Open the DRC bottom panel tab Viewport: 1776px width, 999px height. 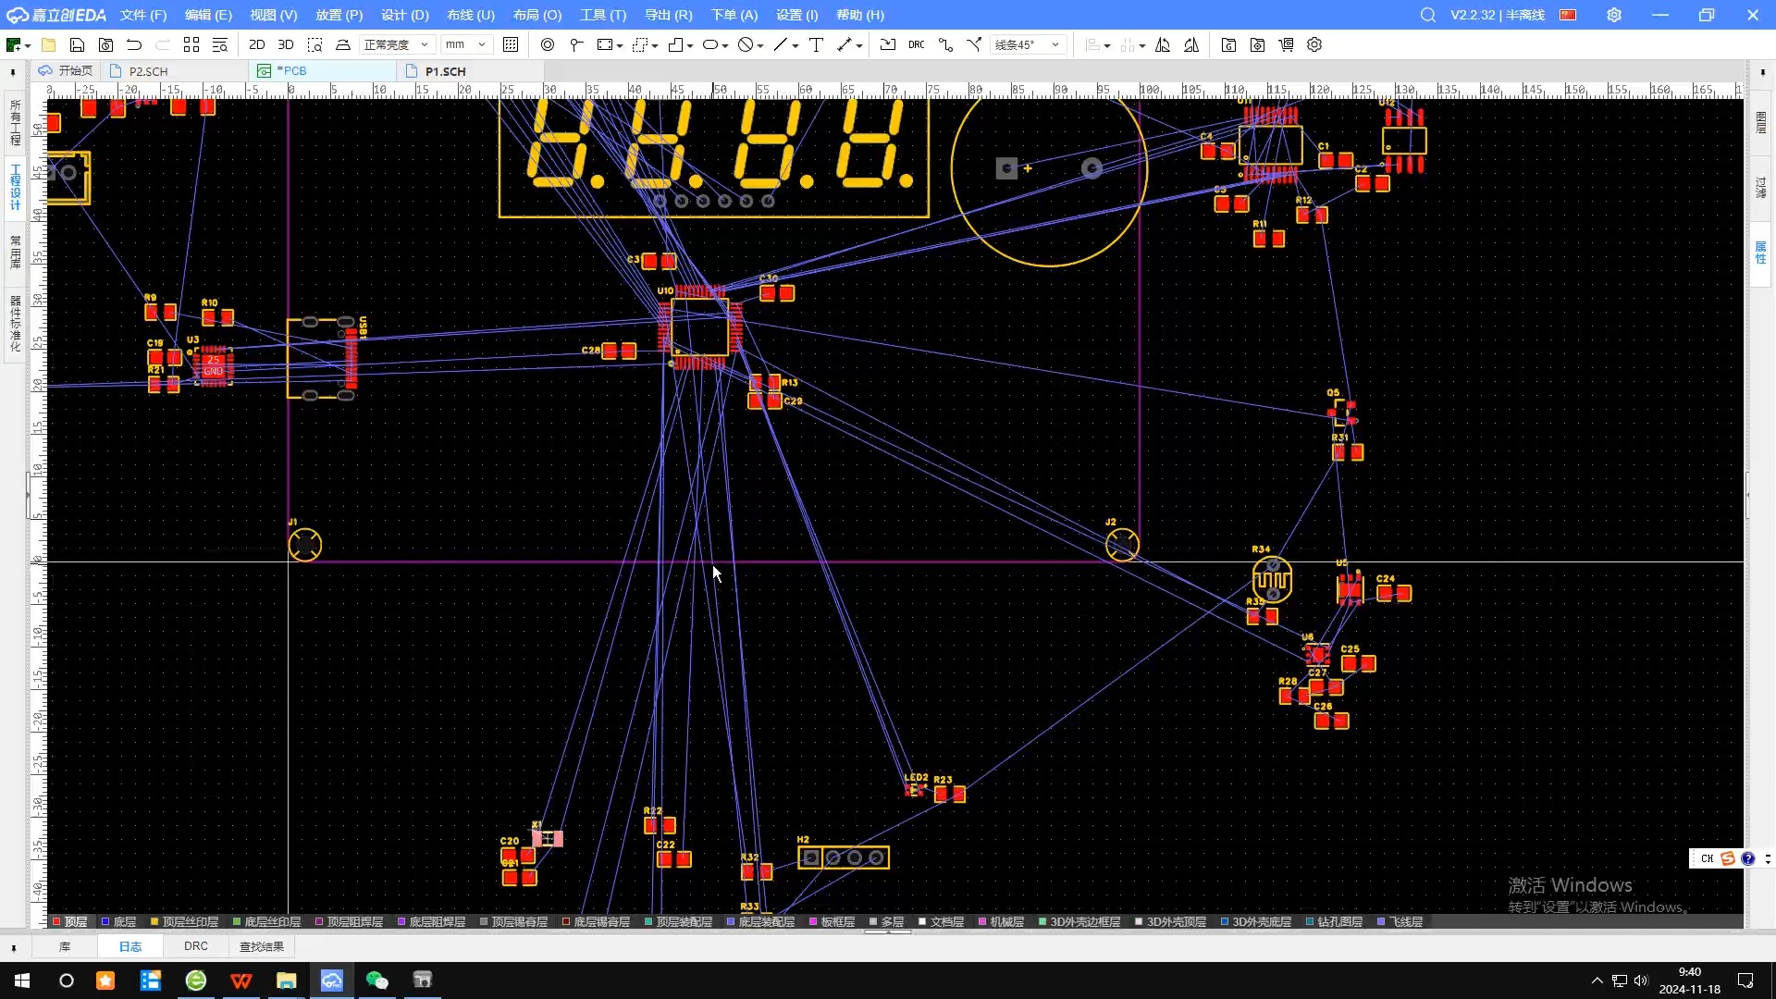tap(196, 946)
